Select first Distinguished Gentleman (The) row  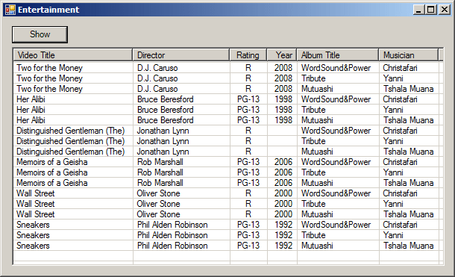pos(226,131)
